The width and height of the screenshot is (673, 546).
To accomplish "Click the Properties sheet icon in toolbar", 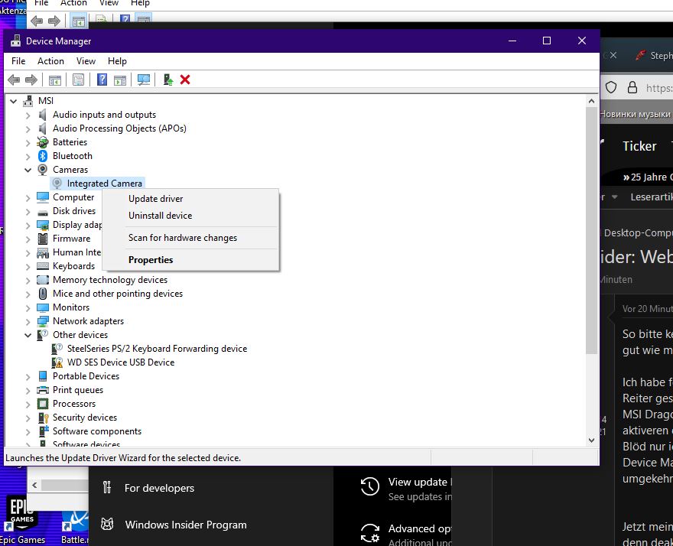I will [78, 80].
